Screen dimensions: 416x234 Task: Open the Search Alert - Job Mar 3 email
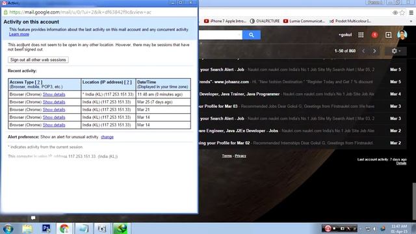(302, 118)
